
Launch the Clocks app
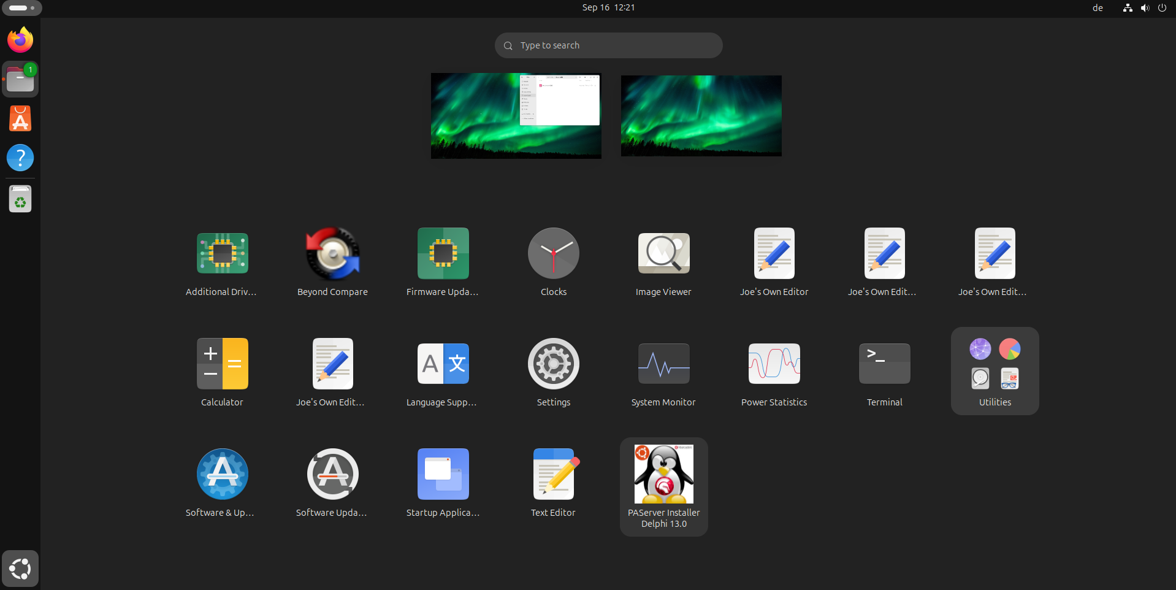[x=553, y=254]
